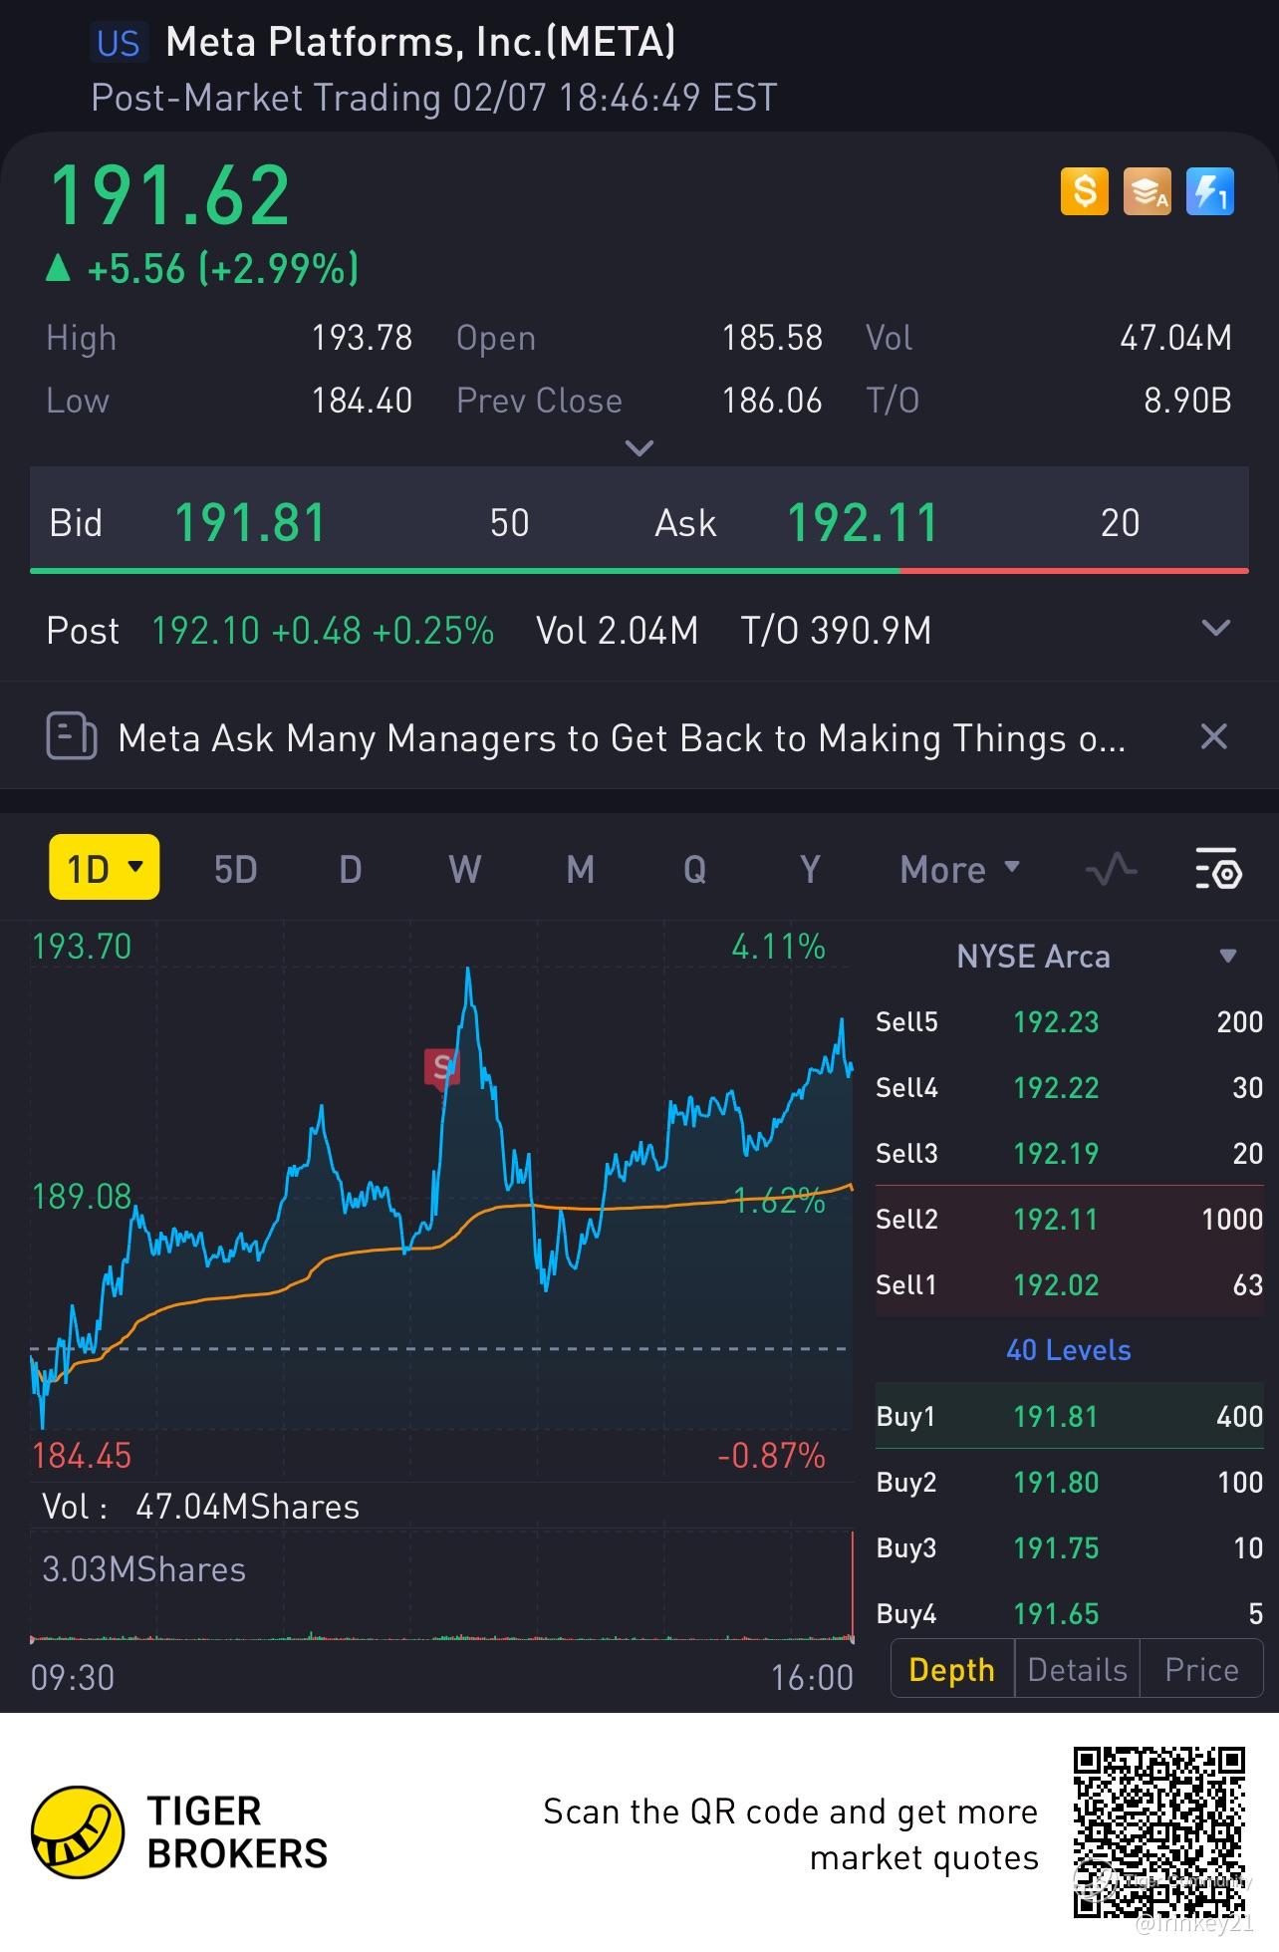Screen dimensions: 1279x1952
Task: Open the 1D timeframe dropdown
Action: [x=105, y=868]
